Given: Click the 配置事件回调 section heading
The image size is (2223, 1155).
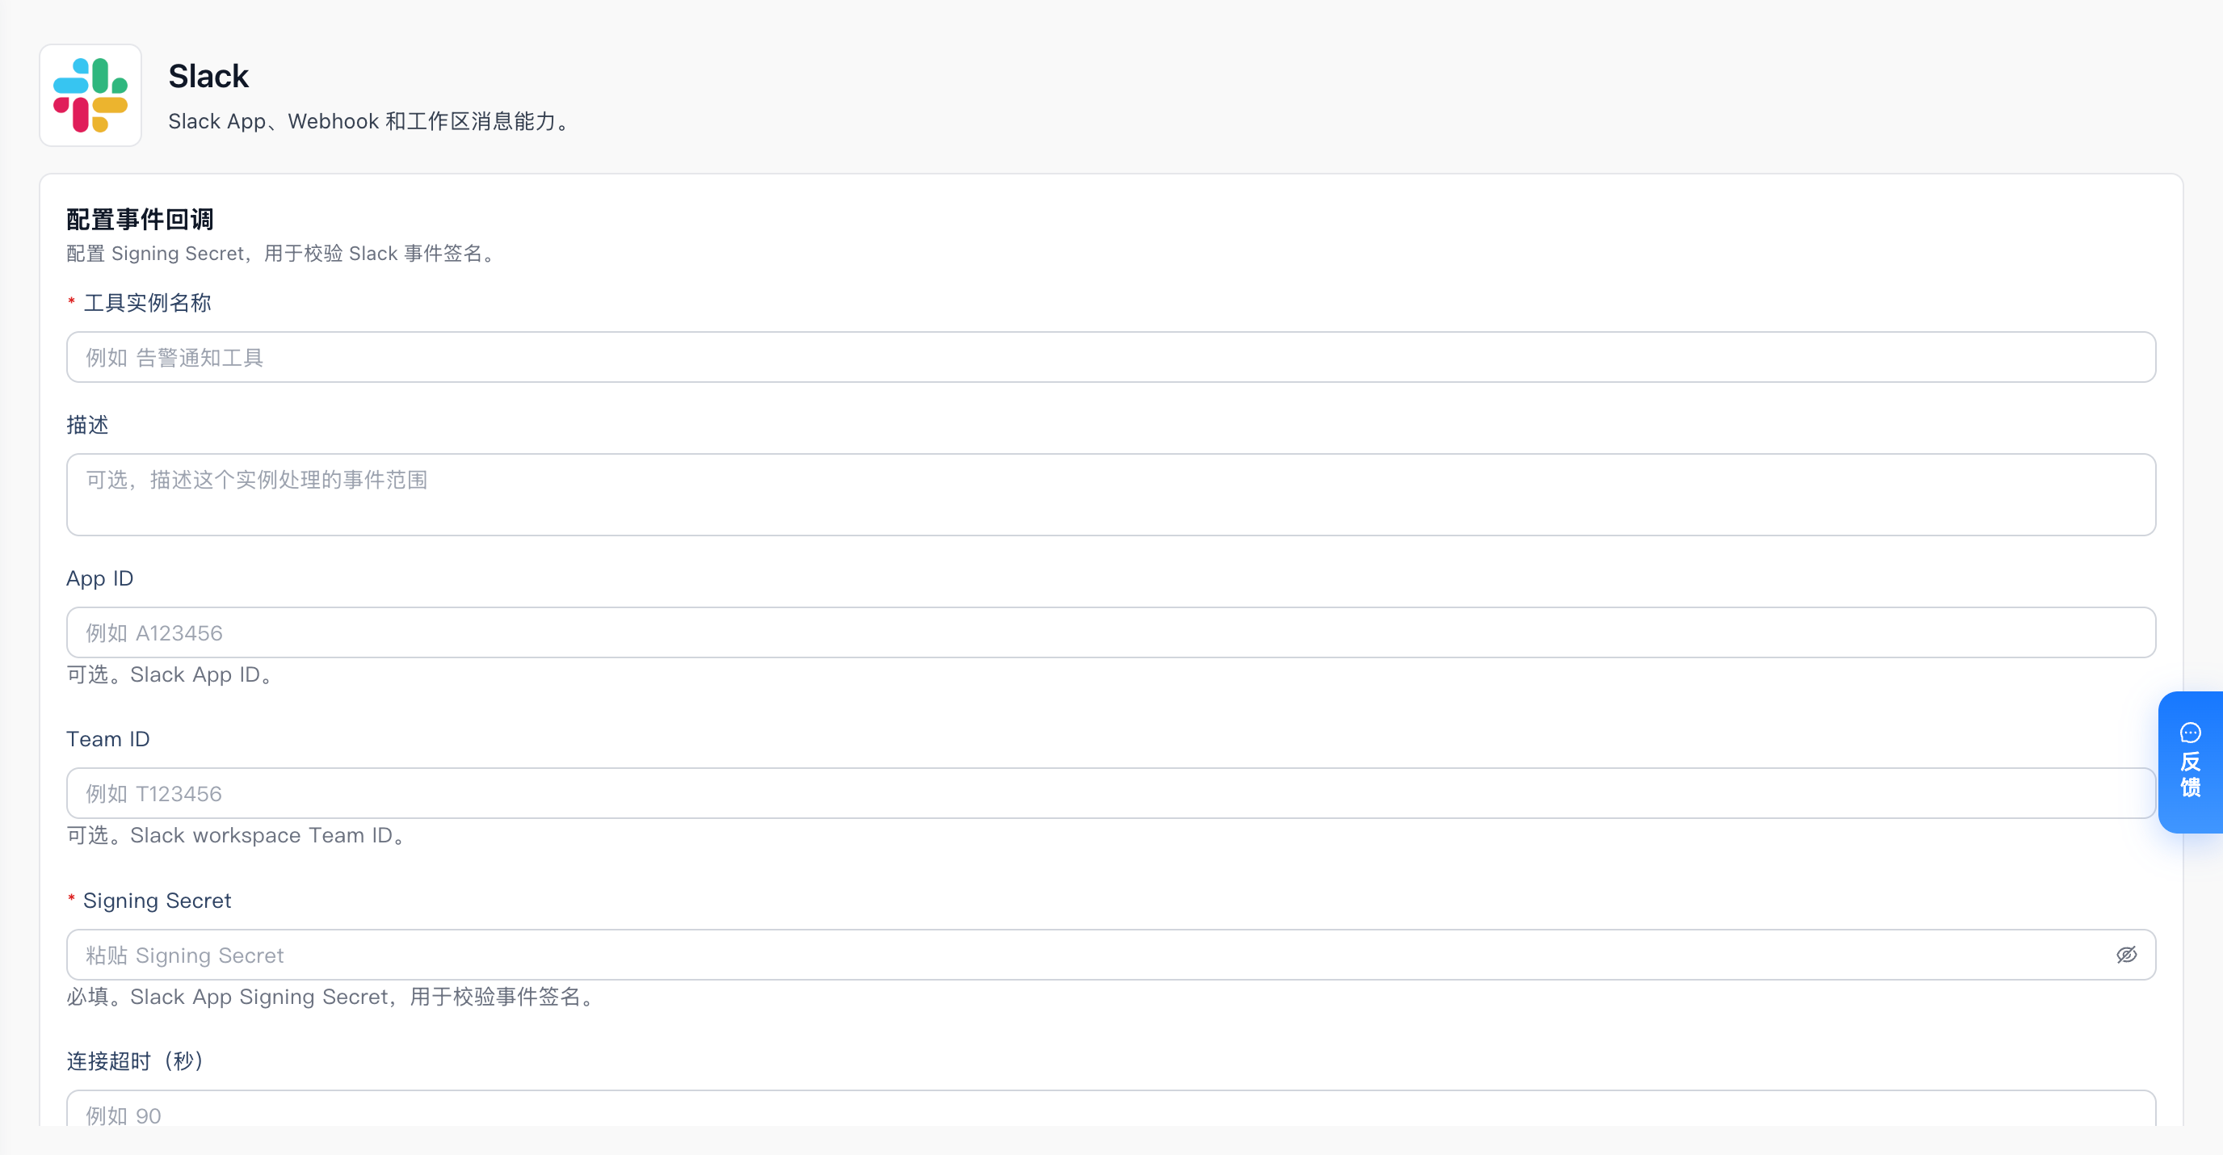Looking at the screenshot, I should click(140, 219).
